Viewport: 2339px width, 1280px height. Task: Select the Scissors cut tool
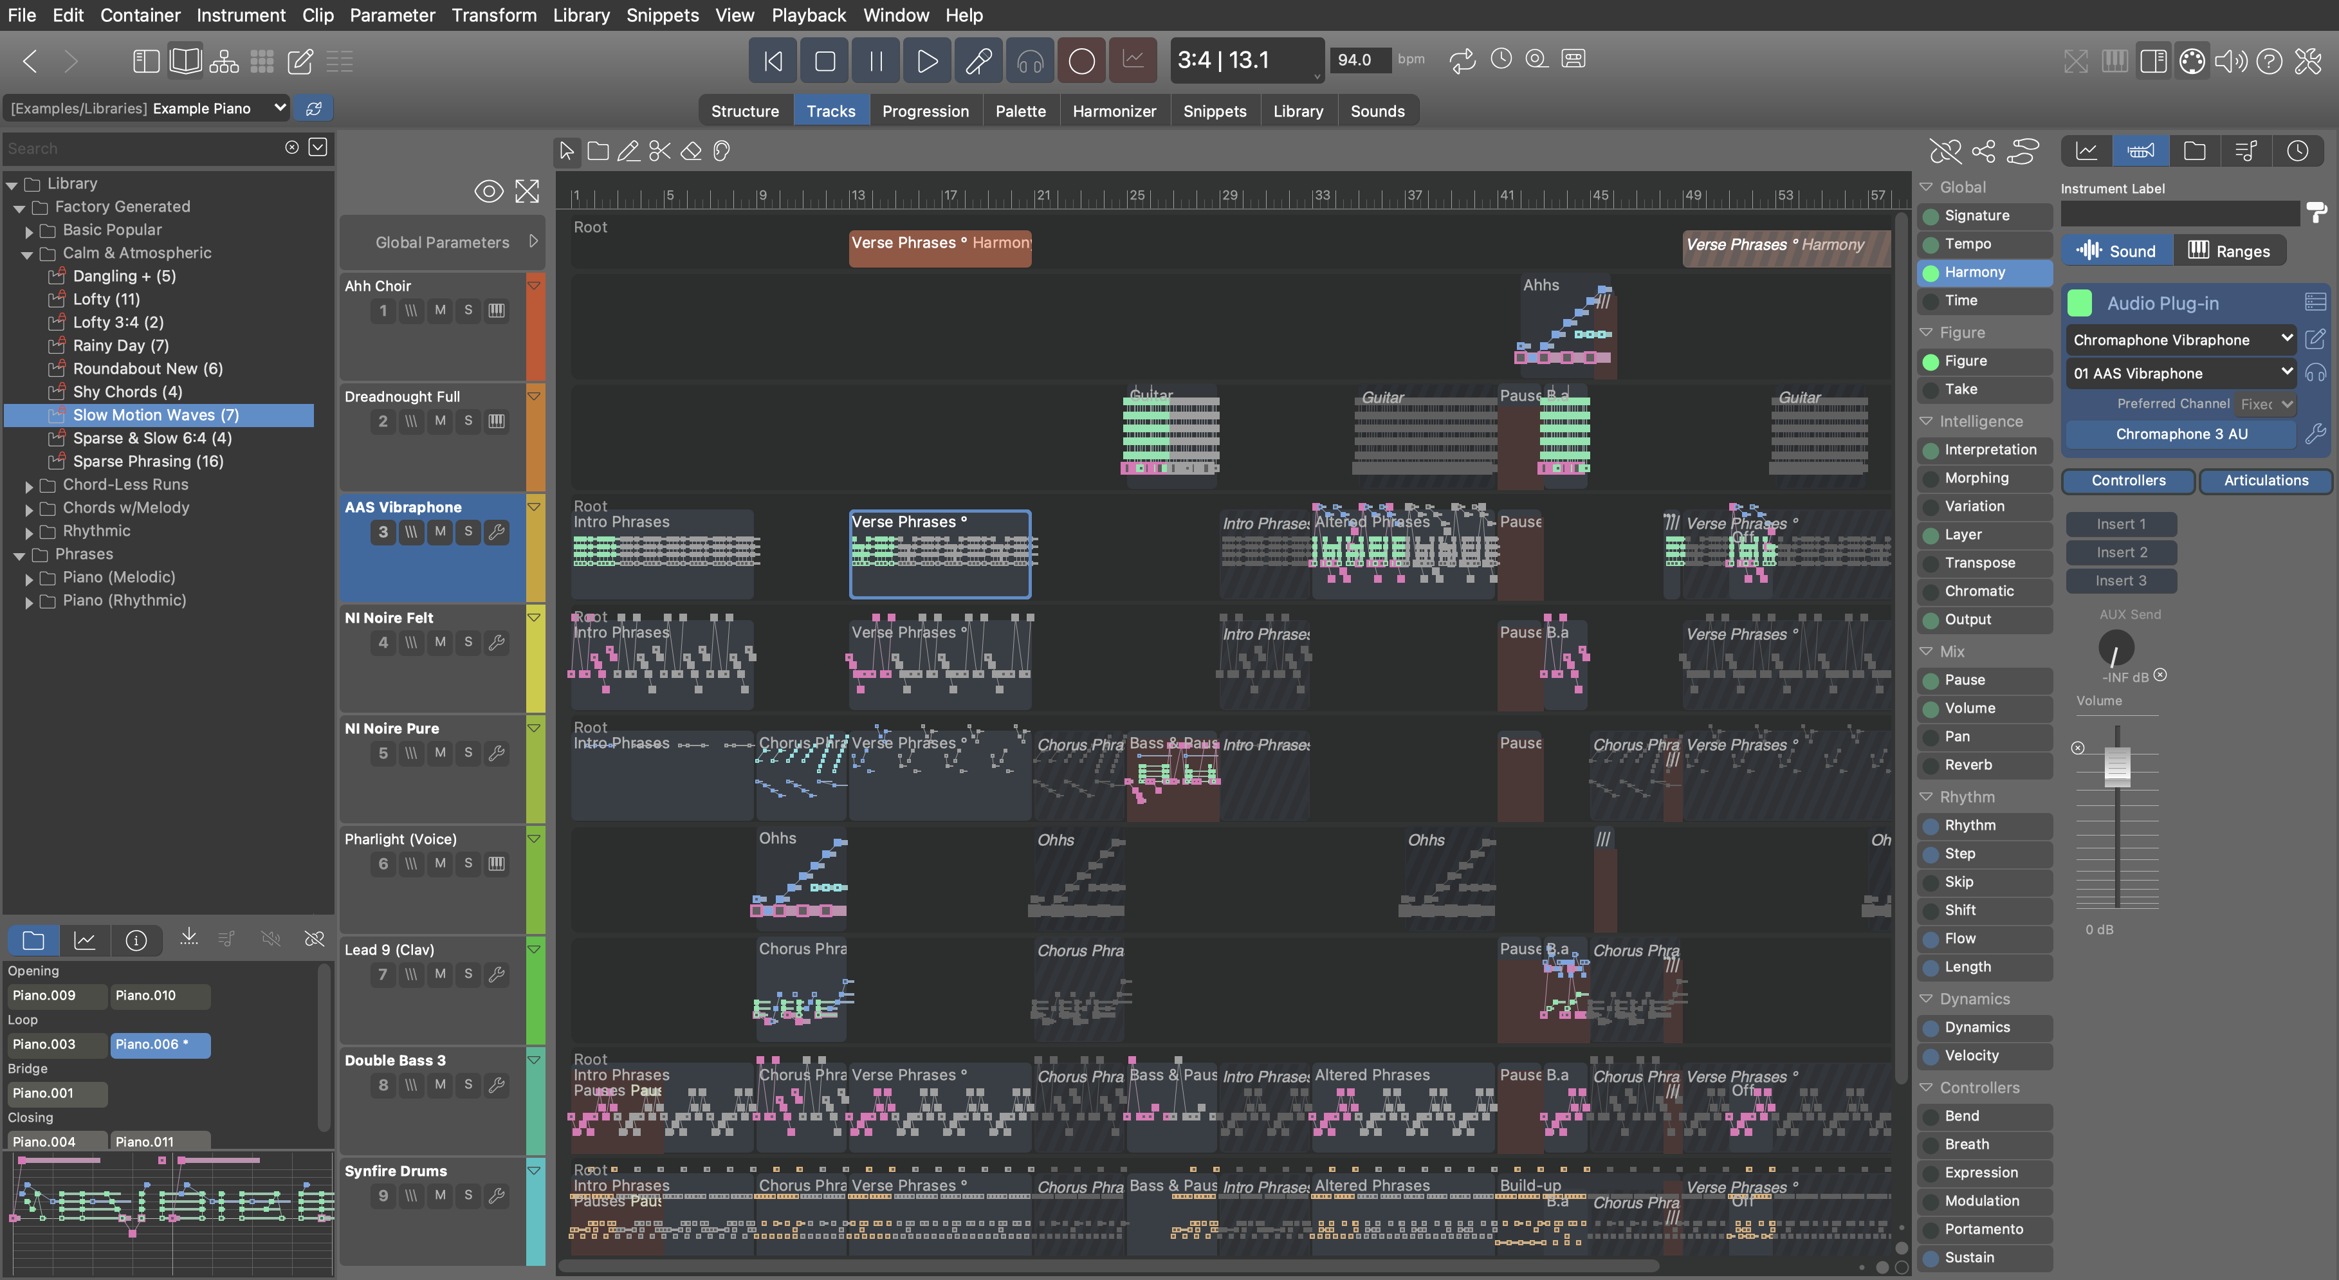pyautogui.click(x=659, y=151)
